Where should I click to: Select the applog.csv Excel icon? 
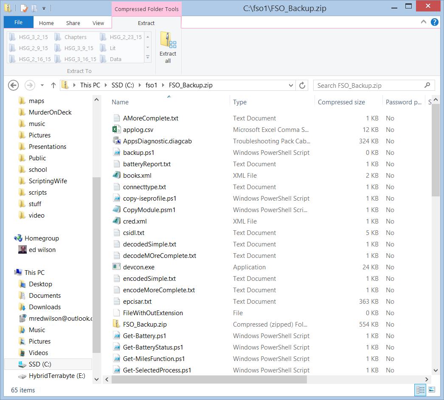click(x=116, y=129)
